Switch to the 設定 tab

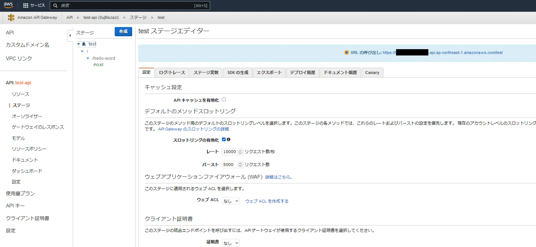tap(146, 72)
